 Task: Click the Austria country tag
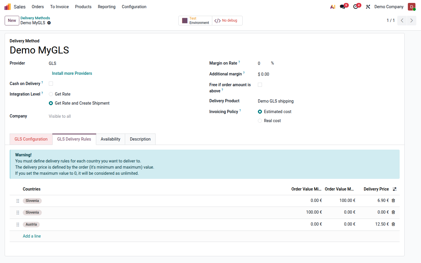pos(31,224)
